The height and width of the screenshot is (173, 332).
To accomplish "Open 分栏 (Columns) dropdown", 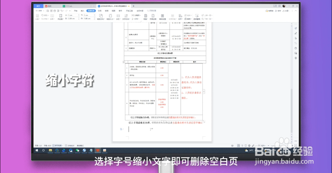I will (118, 17).
